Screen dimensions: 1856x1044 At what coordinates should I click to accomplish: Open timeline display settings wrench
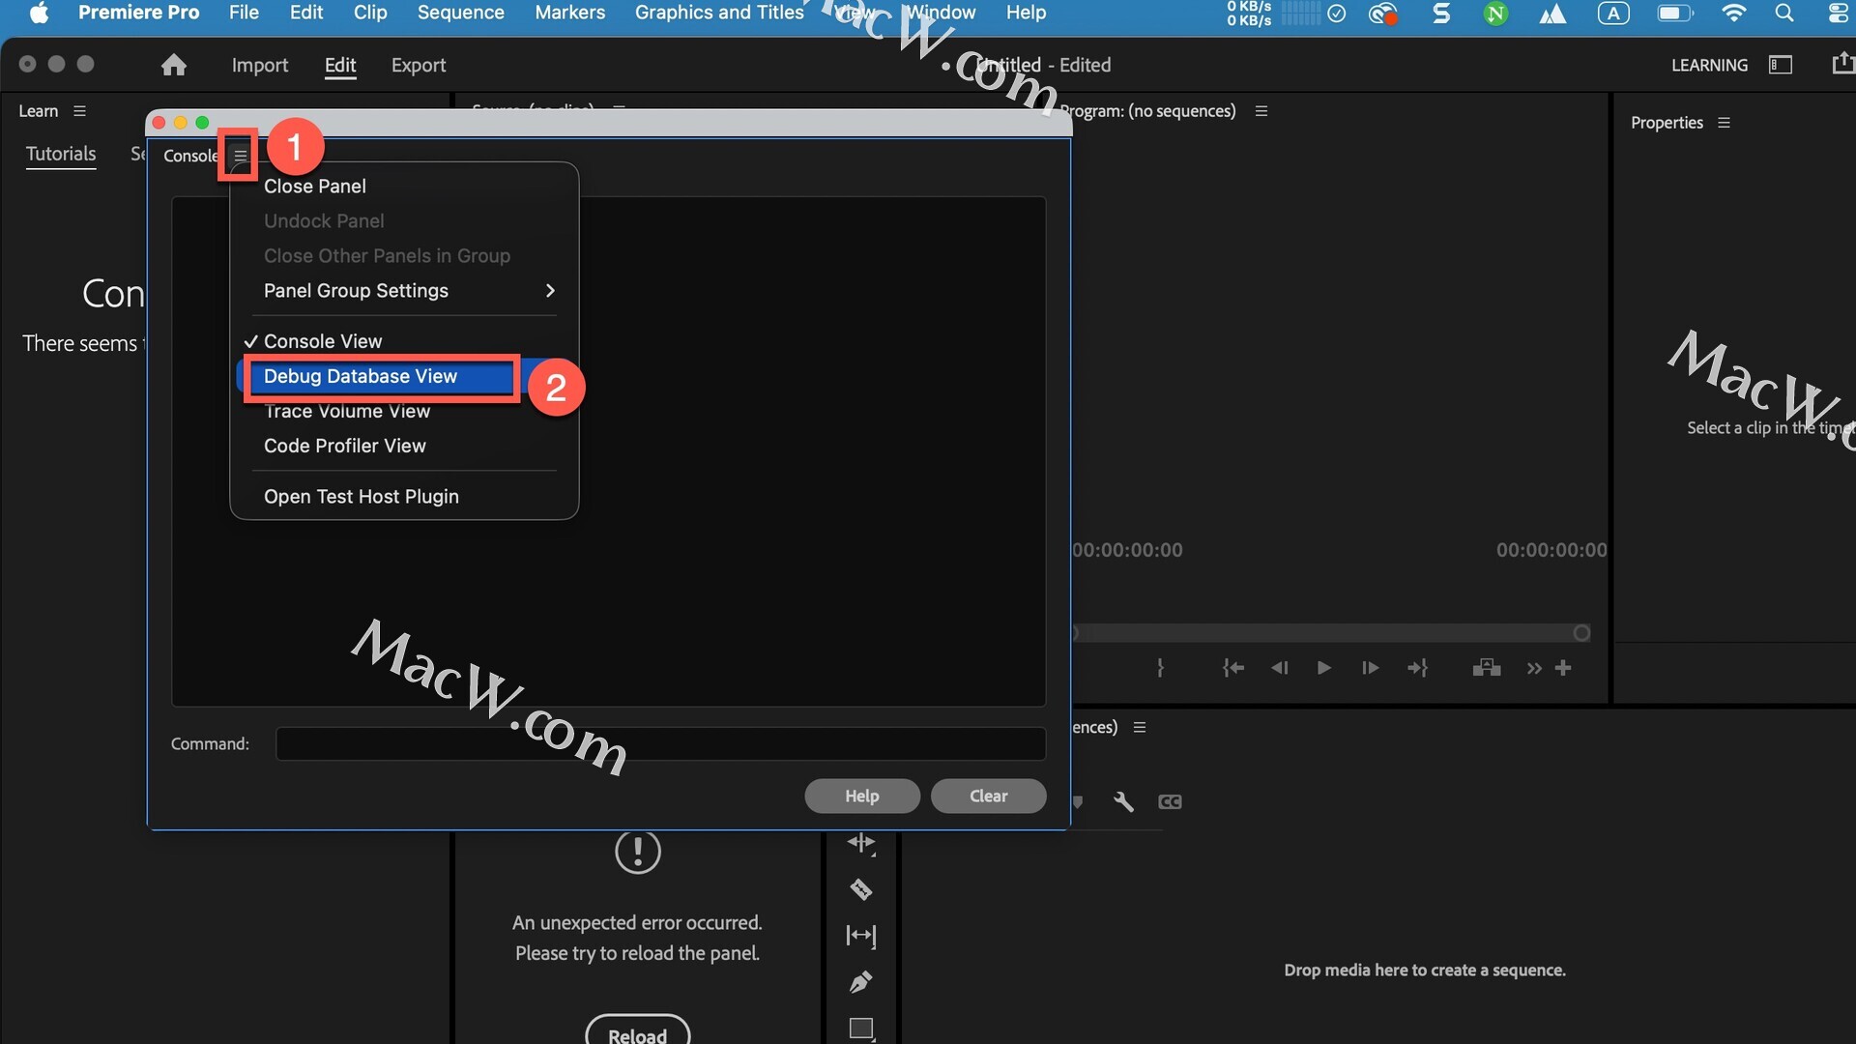tap(1123, 801)
